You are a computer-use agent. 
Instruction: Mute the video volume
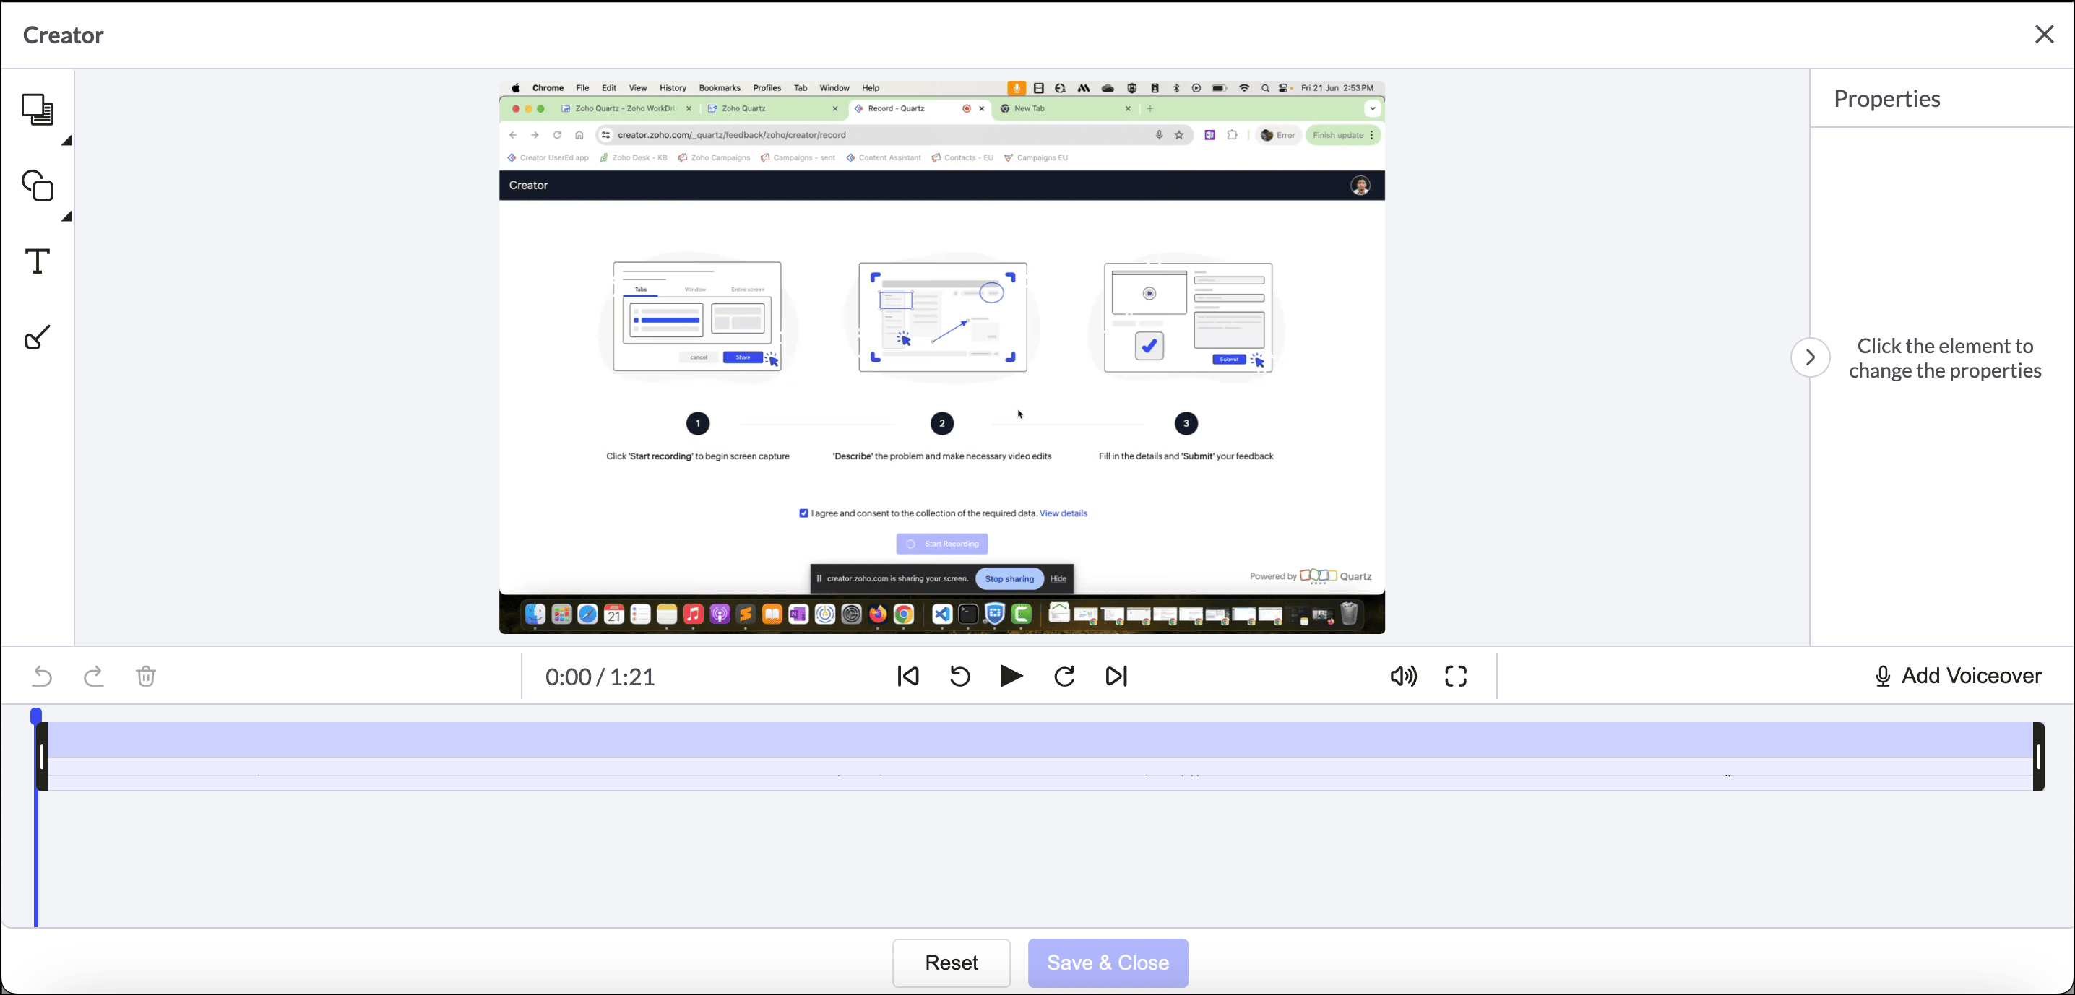pyautogui.click(x=1403, y=677)
